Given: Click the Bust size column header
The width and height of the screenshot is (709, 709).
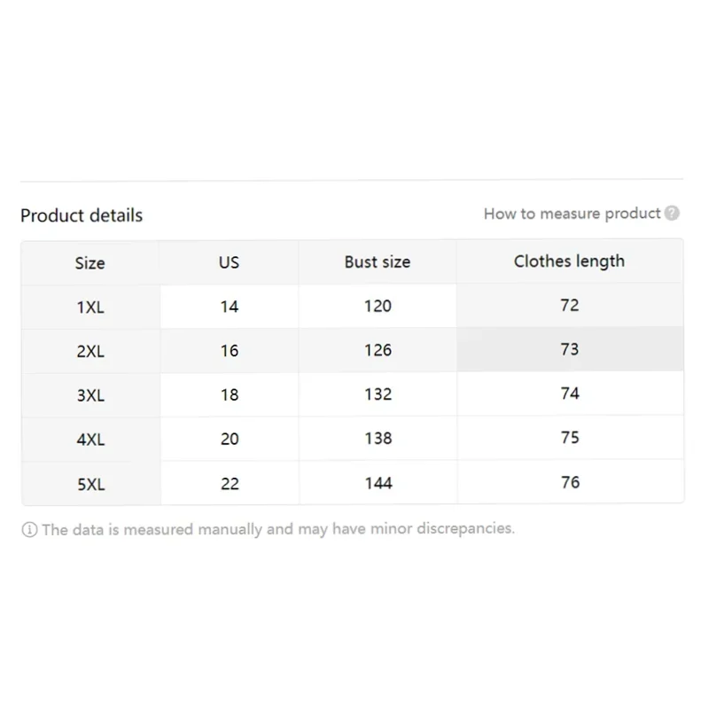Looking at the screenshot, I should click(378, 261).
